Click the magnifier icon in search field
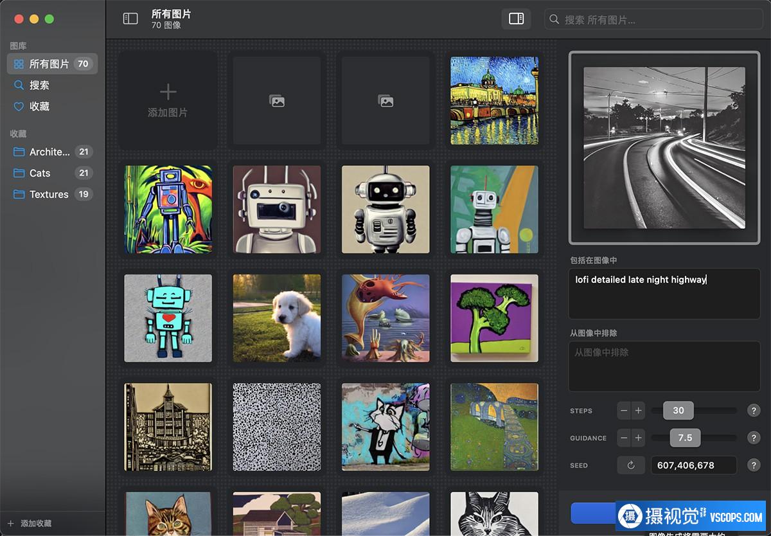The height and width of the screenshot is (536, 771). (554, 20)
